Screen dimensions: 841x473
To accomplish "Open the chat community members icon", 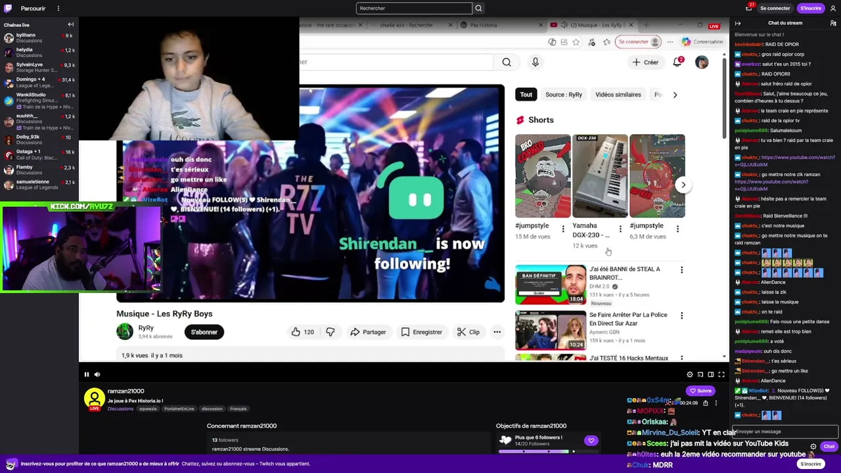I will [832, 23].
